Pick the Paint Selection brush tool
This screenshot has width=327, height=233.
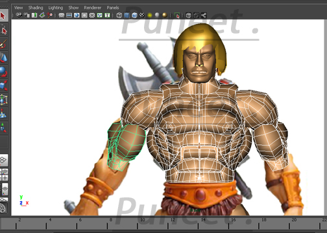3,44
